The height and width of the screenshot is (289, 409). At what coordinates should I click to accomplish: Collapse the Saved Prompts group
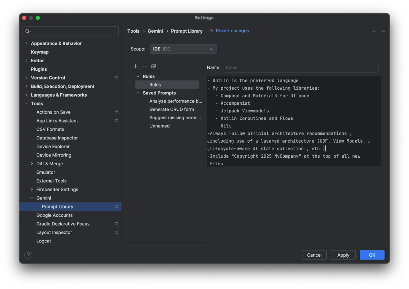click(x=138, y=93)
